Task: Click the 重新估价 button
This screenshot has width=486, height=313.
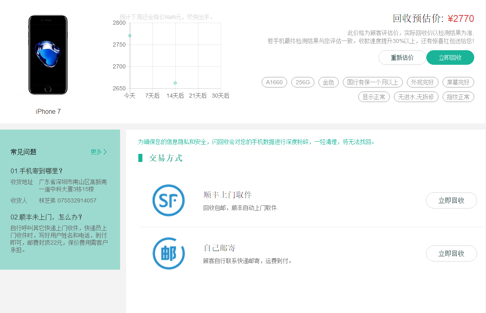Action: click(402, 57)
